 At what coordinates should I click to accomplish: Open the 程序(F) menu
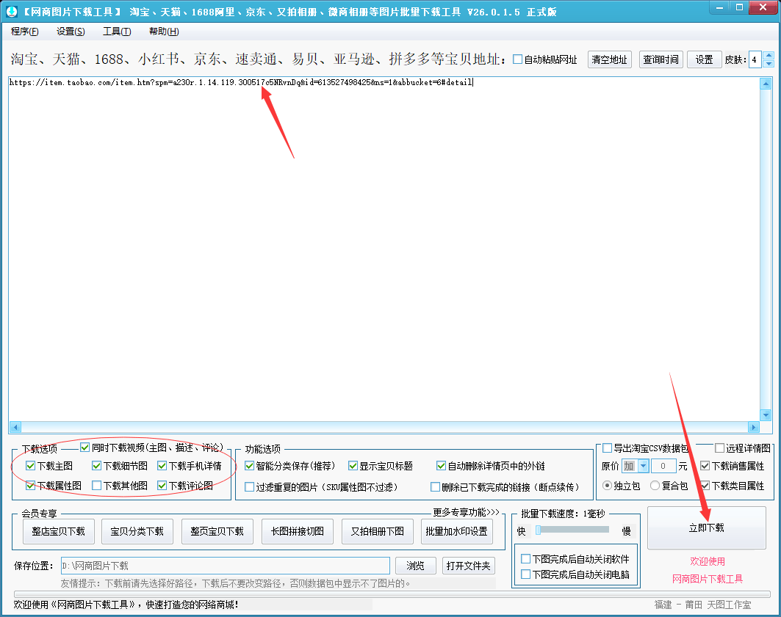(x=24, y=32)
